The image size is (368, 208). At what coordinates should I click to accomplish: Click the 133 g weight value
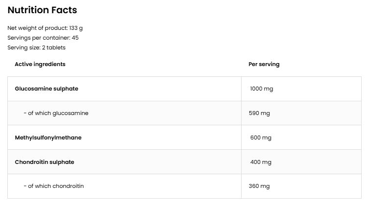[76, 28]
